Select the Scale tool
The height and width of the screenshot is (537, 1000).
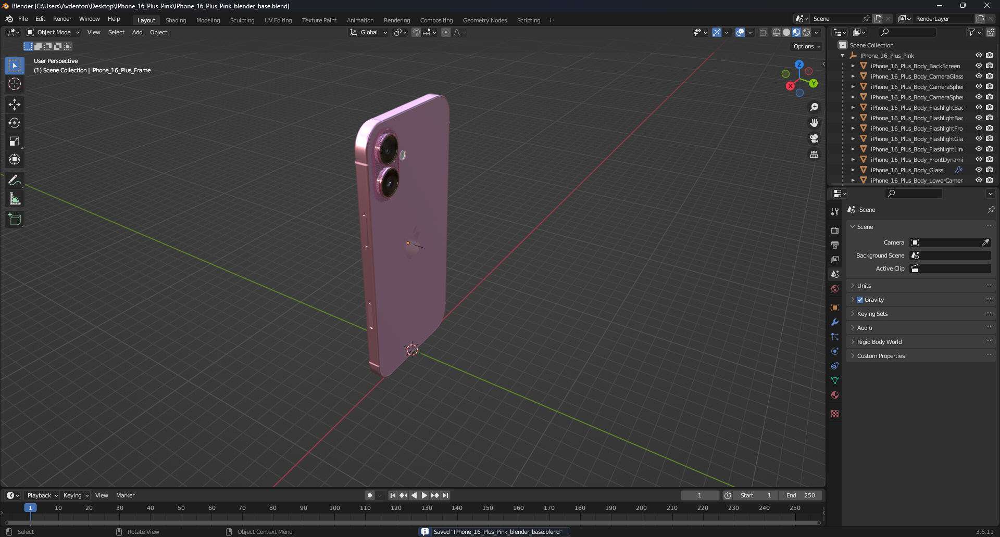click(x=15, y=141)
